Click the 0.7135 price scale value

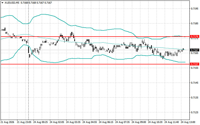pyautogui.click(x=195, y=97)
